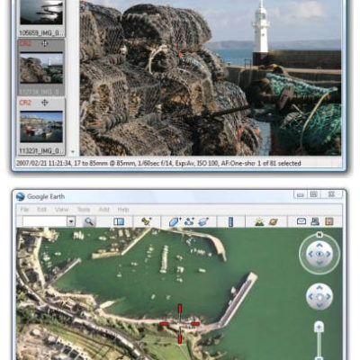
Task: Click the north N compass button
Action: point(319,235)
